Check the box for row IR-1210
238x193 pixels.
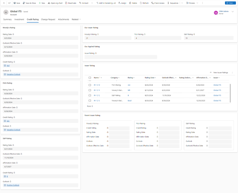(x=90, y=85)
